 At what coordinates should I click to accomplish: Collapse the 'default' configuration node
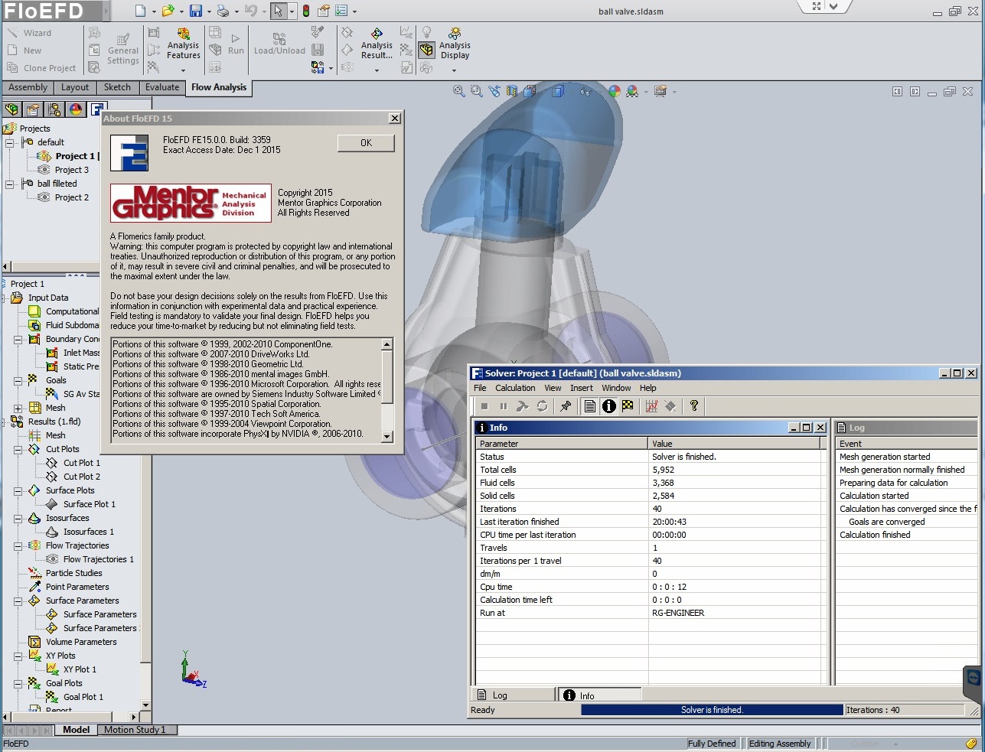point(9,142)
